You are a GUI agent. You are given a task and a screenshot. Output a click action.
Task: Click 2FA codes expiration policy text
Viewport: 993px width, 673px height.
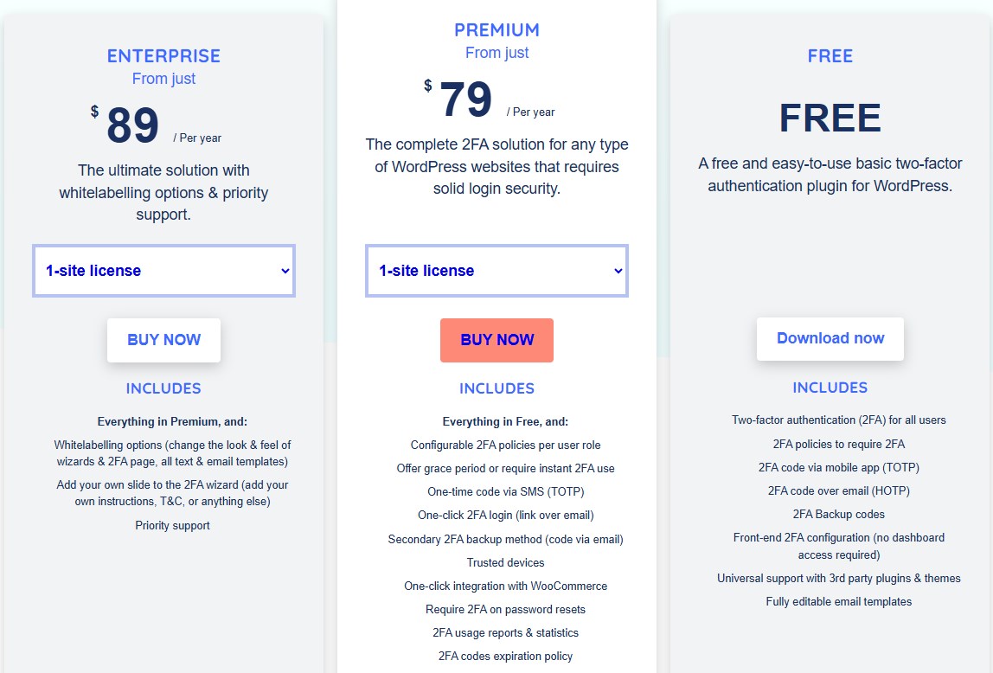click(505, 656)
